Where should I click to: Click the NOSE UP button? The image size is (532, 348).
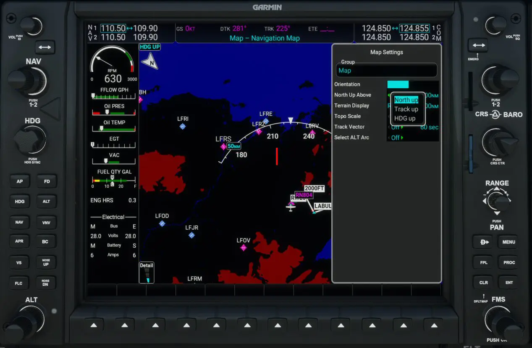click(x=47, y=263)
